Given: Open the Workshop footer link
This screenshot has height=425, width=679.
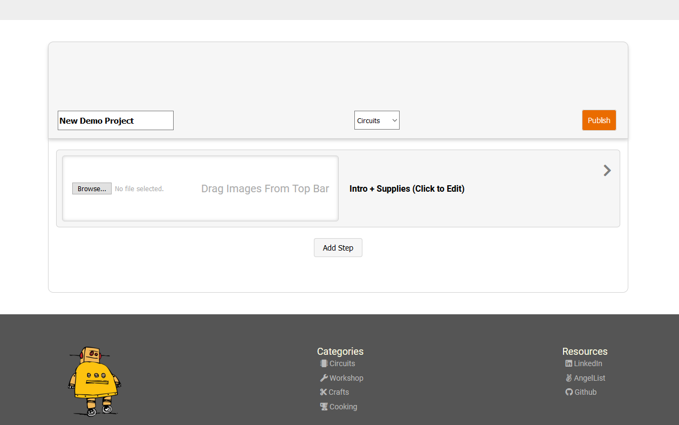Looking at the screenshot, I should (x=346, y=378).
